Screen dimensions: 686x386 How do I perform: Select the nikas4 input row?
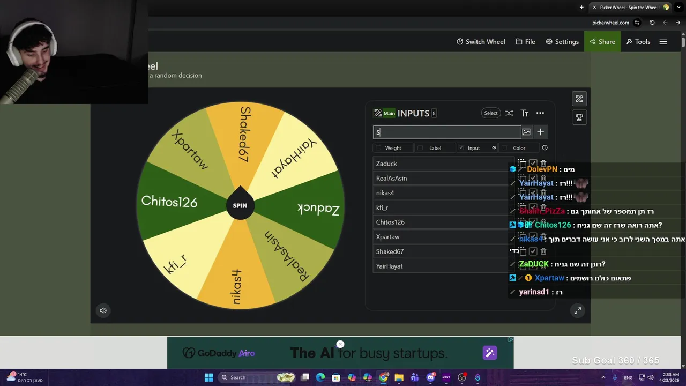tap(443, 193)
